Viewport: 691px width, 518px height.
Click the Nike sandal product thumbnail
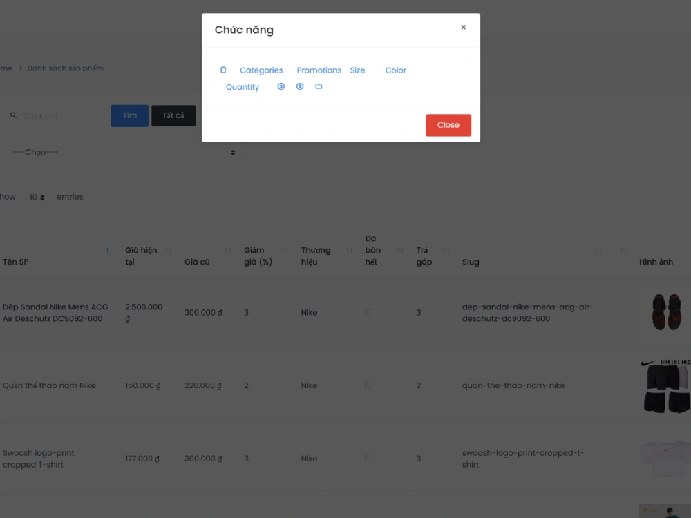666,312
